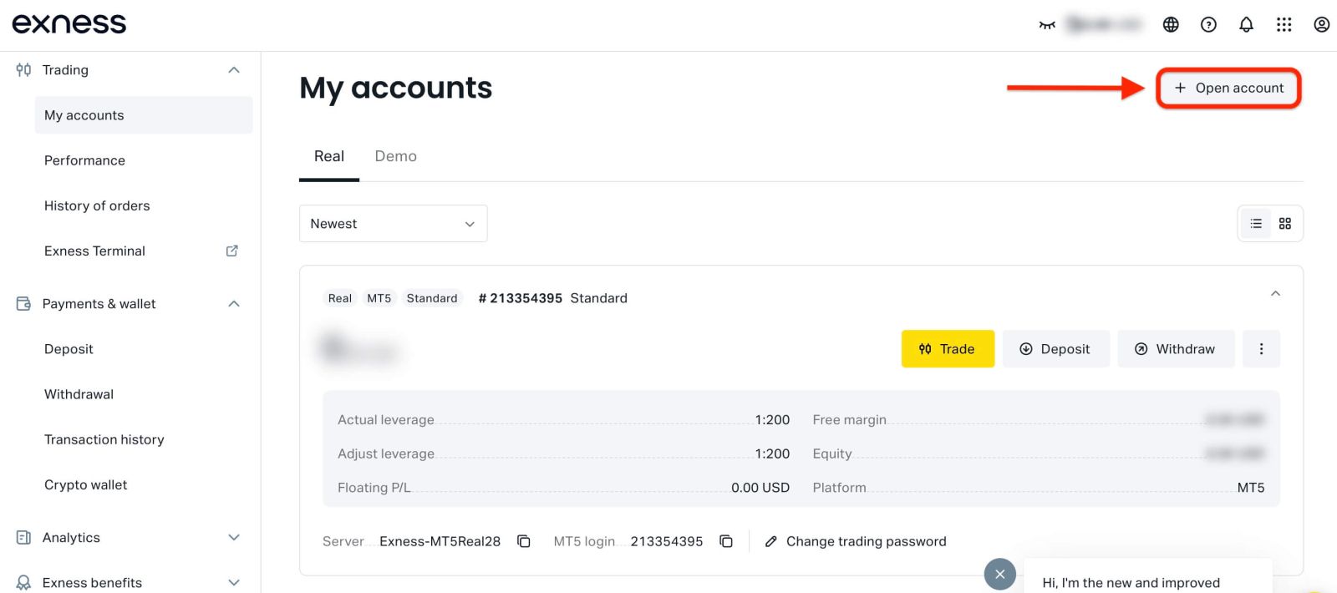Viewport: 1337px width, 593px height.
Task: Switch to grid view layout
Action: pyautogui.click(x=1285, y=224)
